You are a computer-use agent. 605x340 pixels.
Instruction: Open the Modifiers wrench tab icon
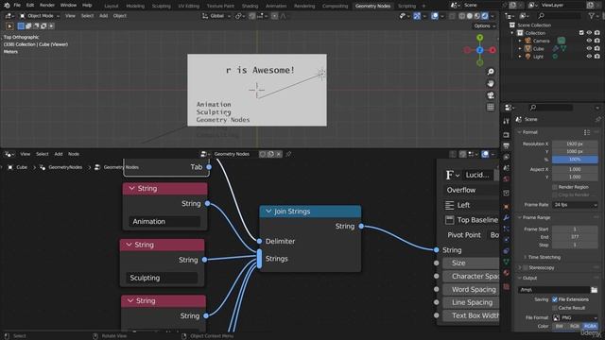[507, 218]
